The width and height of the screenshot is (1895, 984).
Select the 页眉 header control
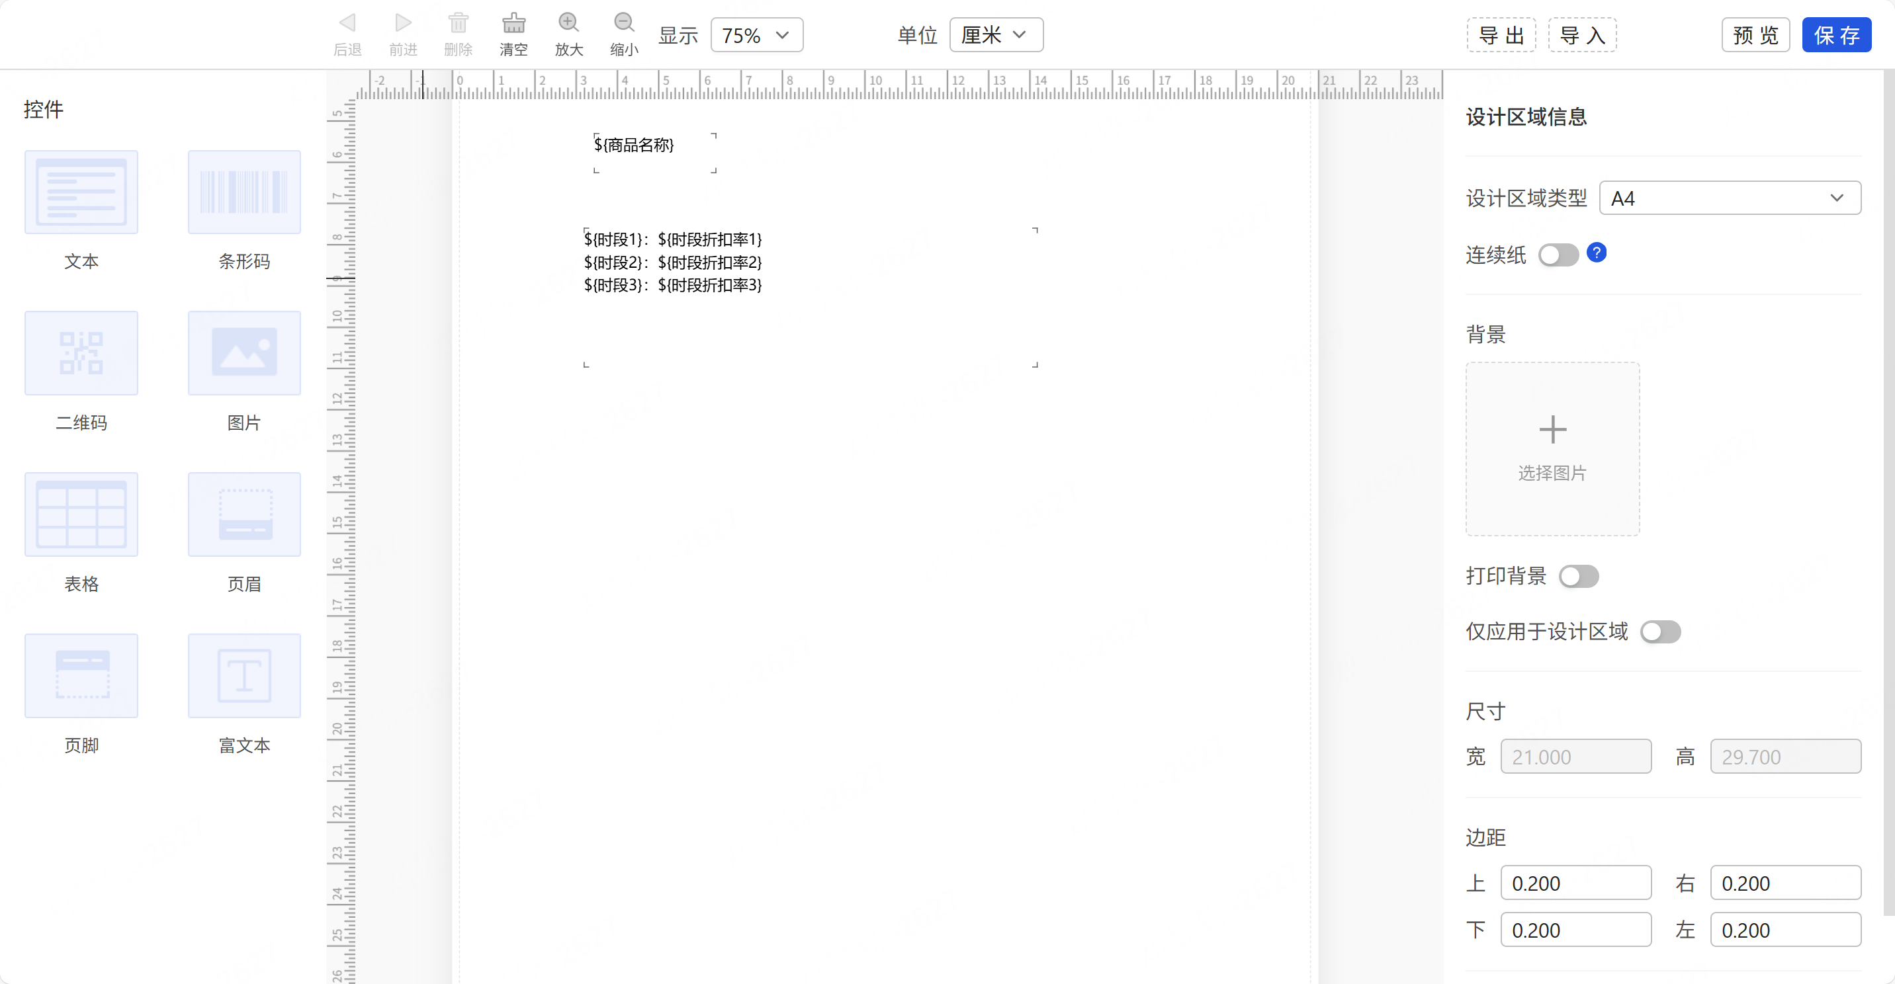244,514
